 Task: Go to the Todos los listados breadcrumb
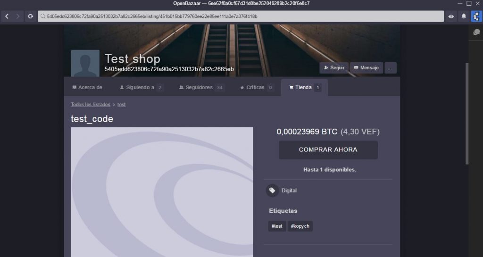91,104
